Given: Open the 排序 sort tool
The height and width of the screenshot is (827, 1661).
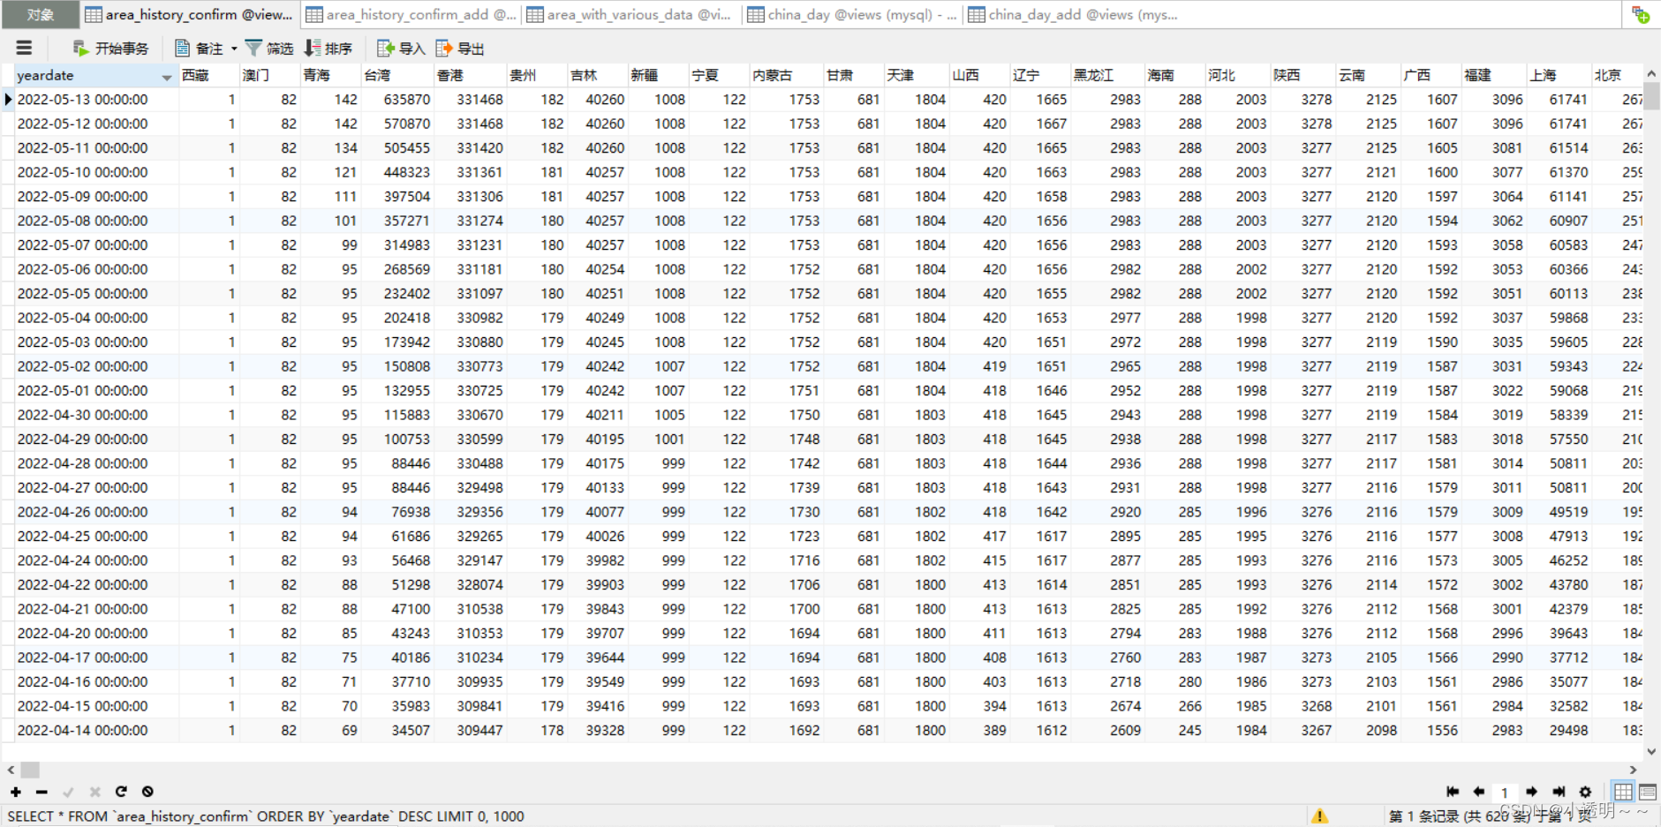Looking at the screenshot, I should [328, 48].
